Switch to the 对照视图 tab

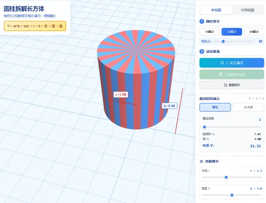(247, 10)
